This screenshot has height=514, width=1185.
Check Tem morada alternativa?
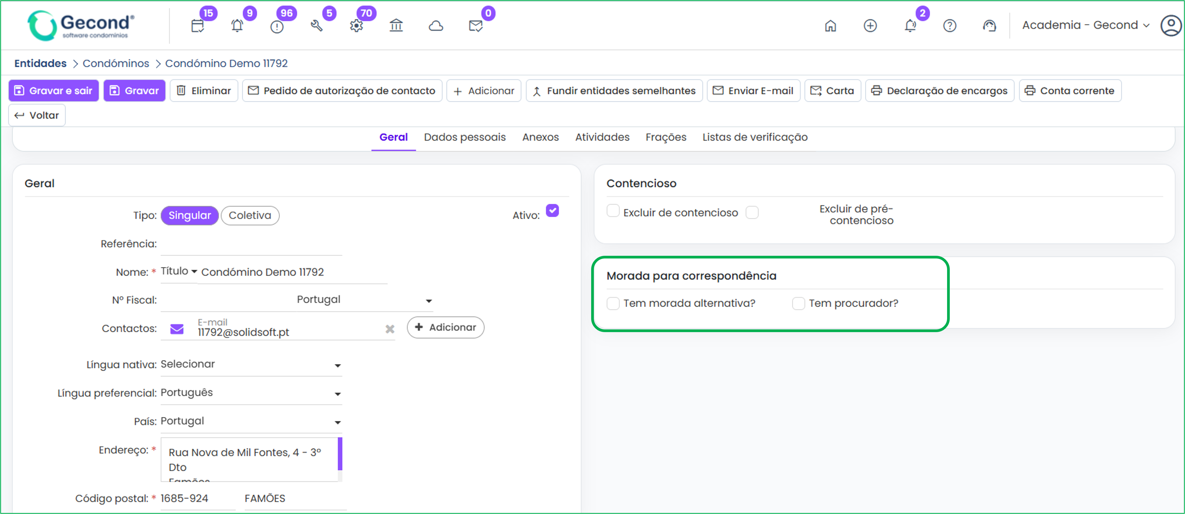pos(613,303)
